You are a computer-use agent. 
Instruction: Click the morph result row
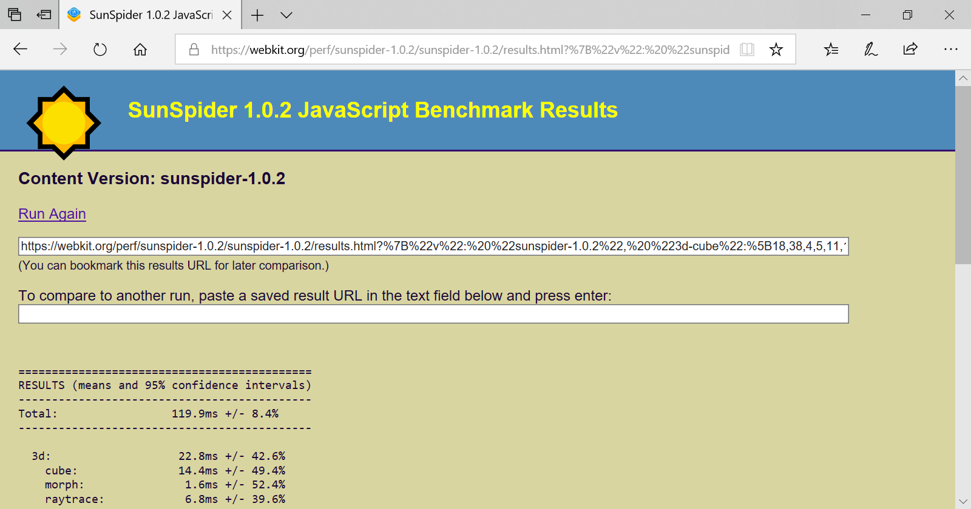click(165, 485)
